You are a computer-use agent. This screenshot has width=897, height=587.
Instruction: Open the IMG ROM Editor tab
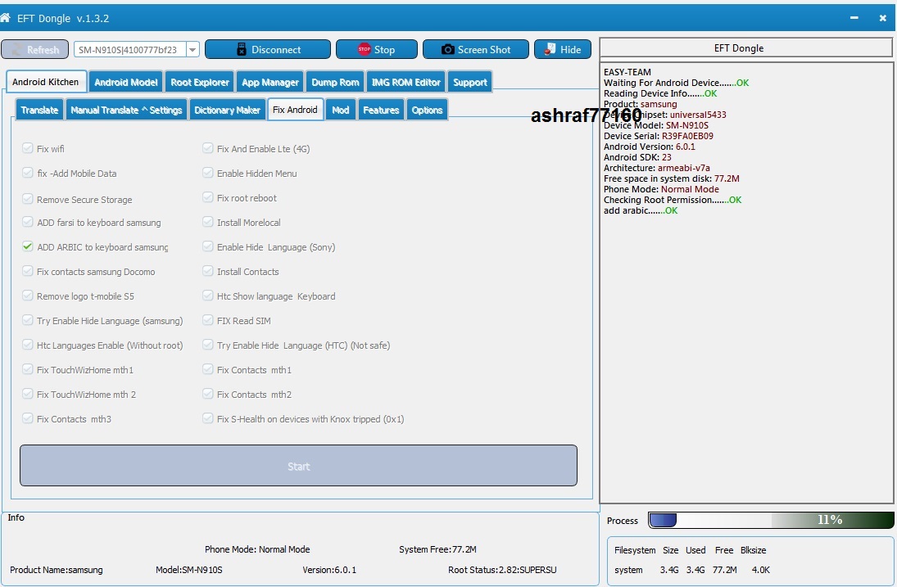(x=406, y=83)
